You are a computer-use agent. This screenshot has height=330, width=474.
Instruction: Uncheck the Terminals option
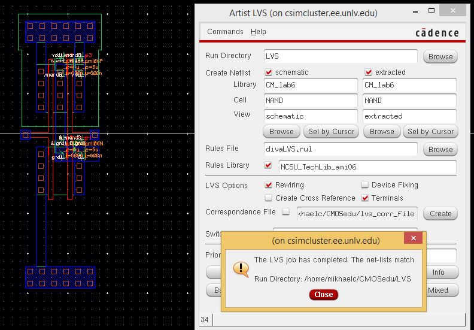(x=365, y=198)
